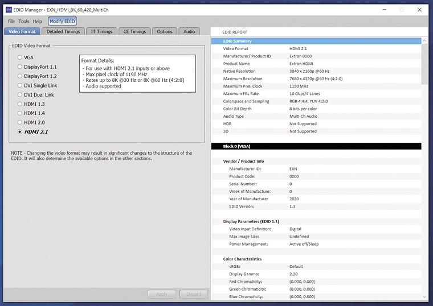The width and height of the screenshot is (433, 306).
Task: Select the HDMI 2.0 radio button
Action: (21, 122)
